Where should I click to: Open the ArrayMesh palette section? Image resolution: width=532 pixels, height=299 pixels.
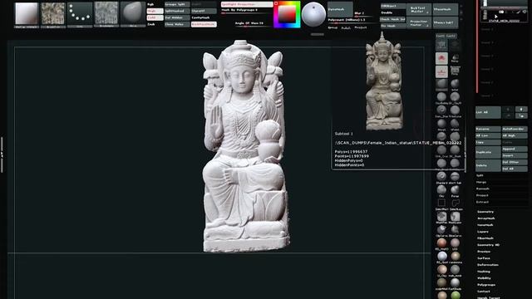pyautogui.click(x=486, y=218)
